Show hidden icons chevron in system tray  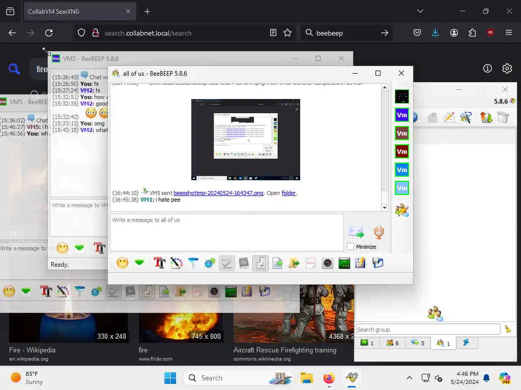[x=410, y=378]
